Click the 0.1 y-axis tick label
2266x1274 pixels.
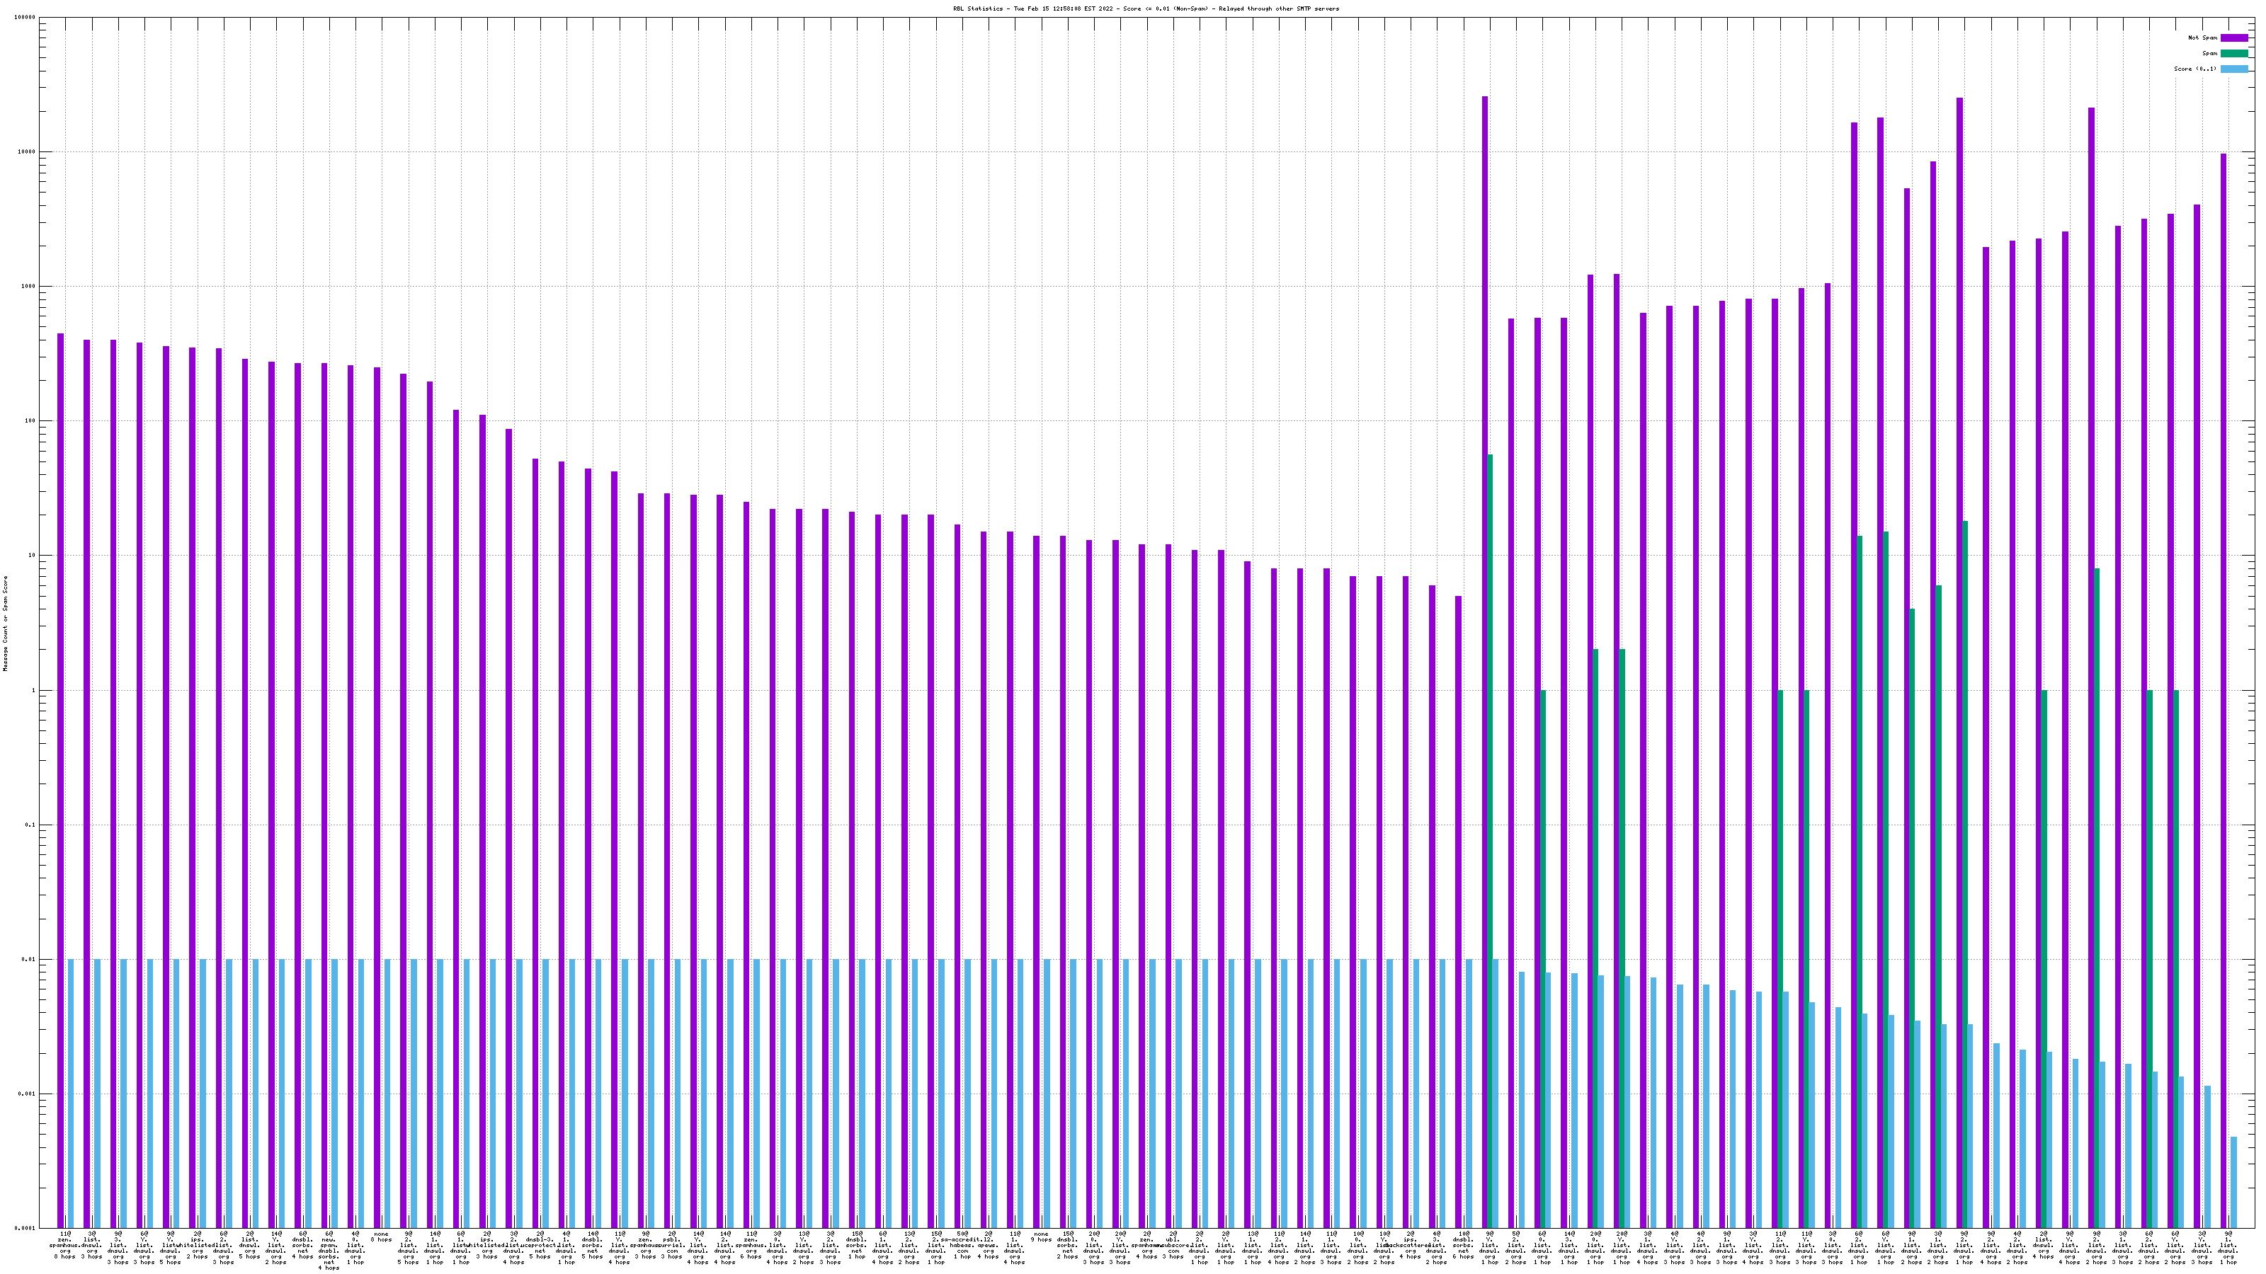pos(30,825)
